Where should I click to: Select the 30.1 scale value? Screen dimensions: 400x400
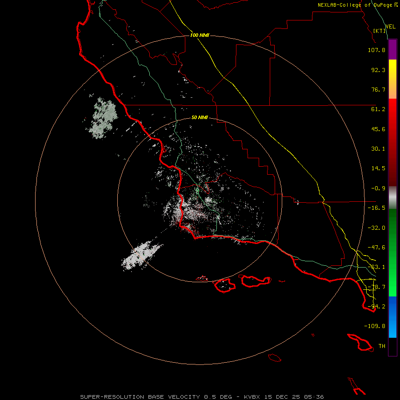tap(378, 149)
